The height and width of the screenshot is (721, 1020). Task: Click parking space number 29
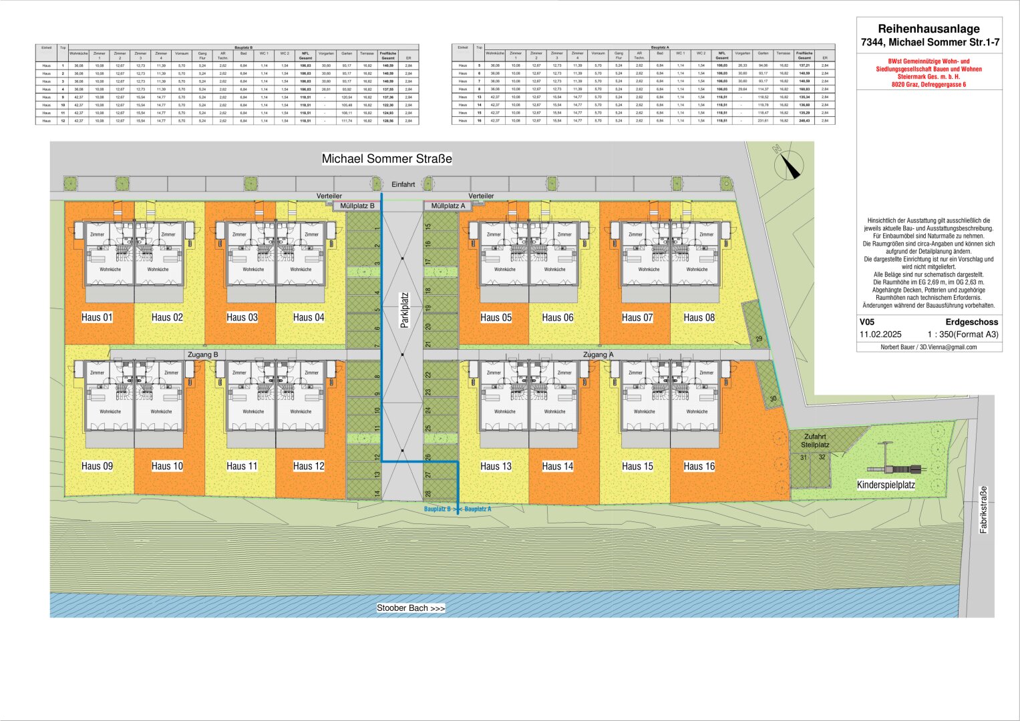click(759, 339)
